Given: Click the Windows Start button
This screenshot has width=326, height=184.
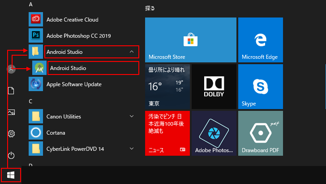Looking at the screenshot, I should click(x=11, y=175).
